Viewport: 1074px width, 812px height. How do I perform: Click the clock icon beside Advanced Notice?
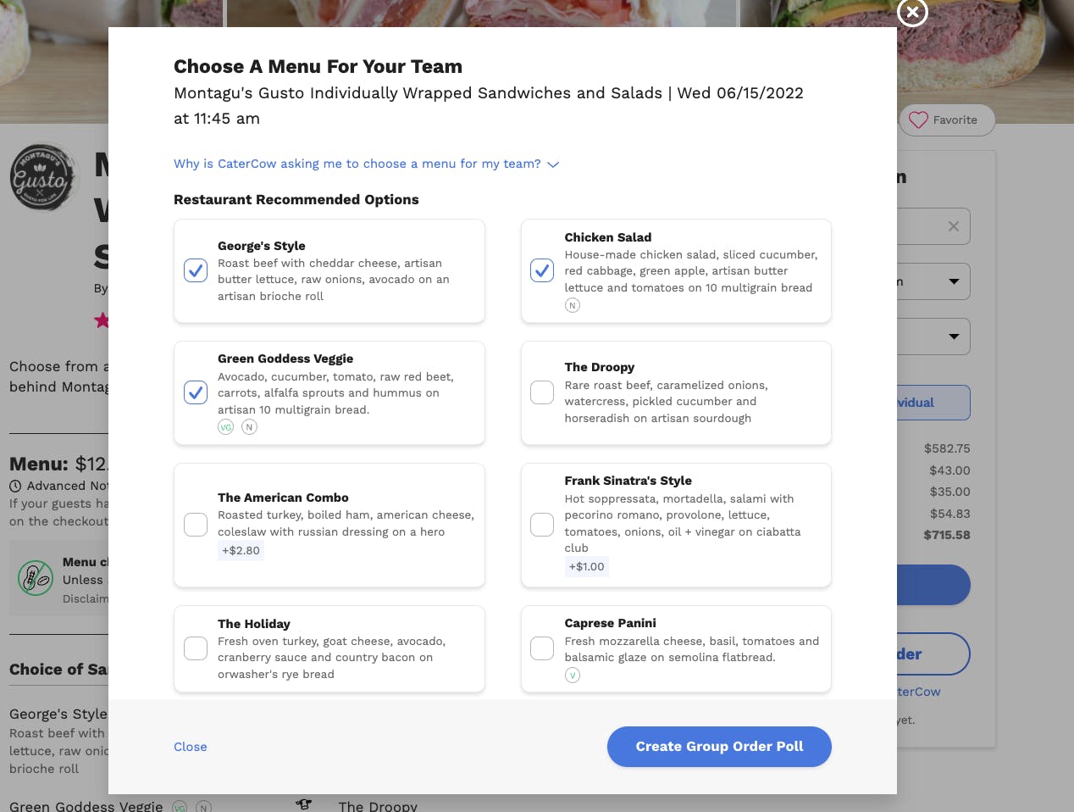coord(15,487)
